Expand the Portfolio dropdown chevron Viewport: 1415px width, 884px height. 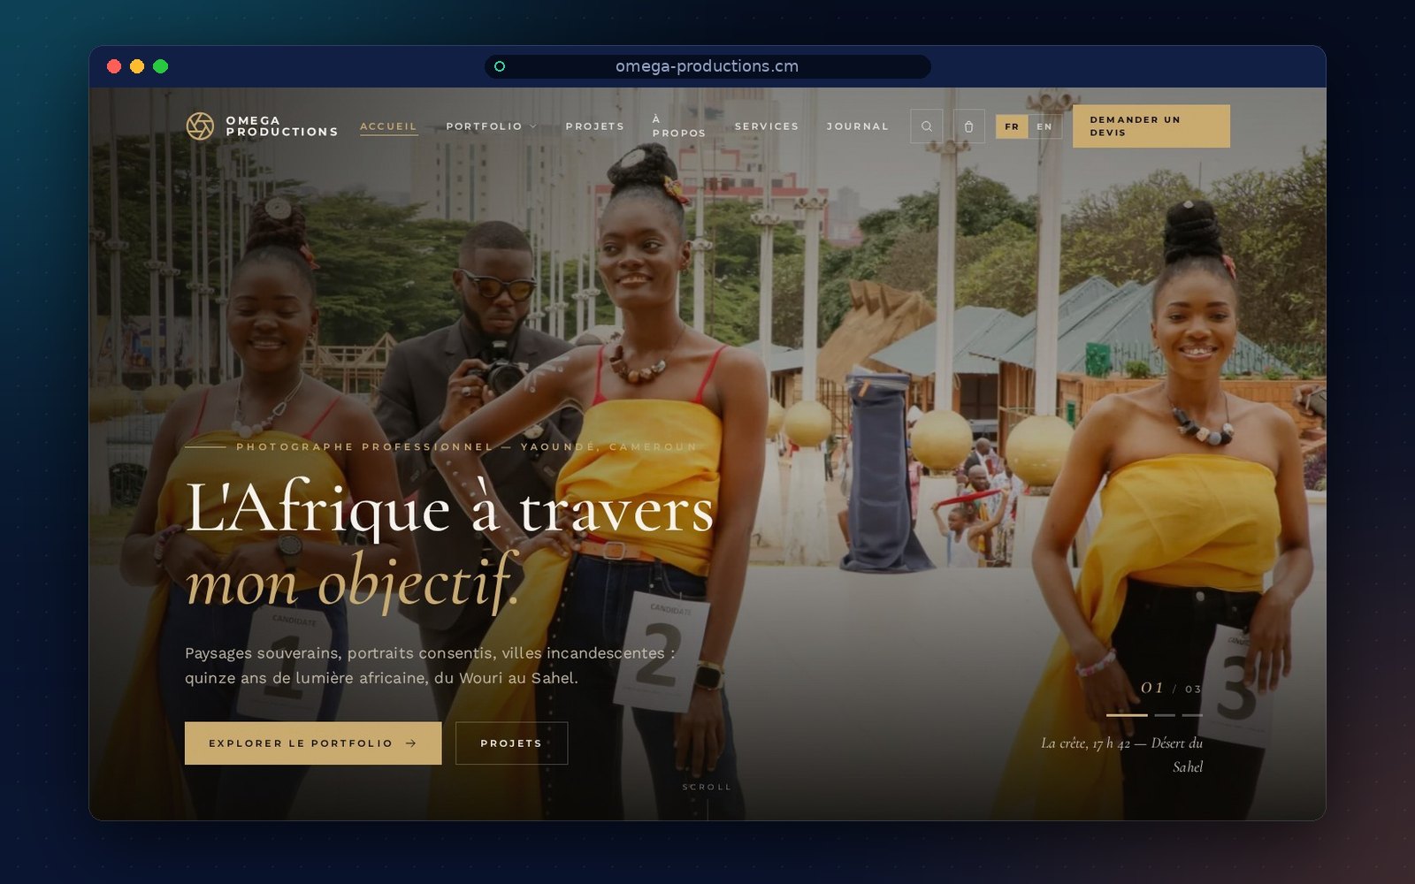pyautogui.click(x=533, y=126)
